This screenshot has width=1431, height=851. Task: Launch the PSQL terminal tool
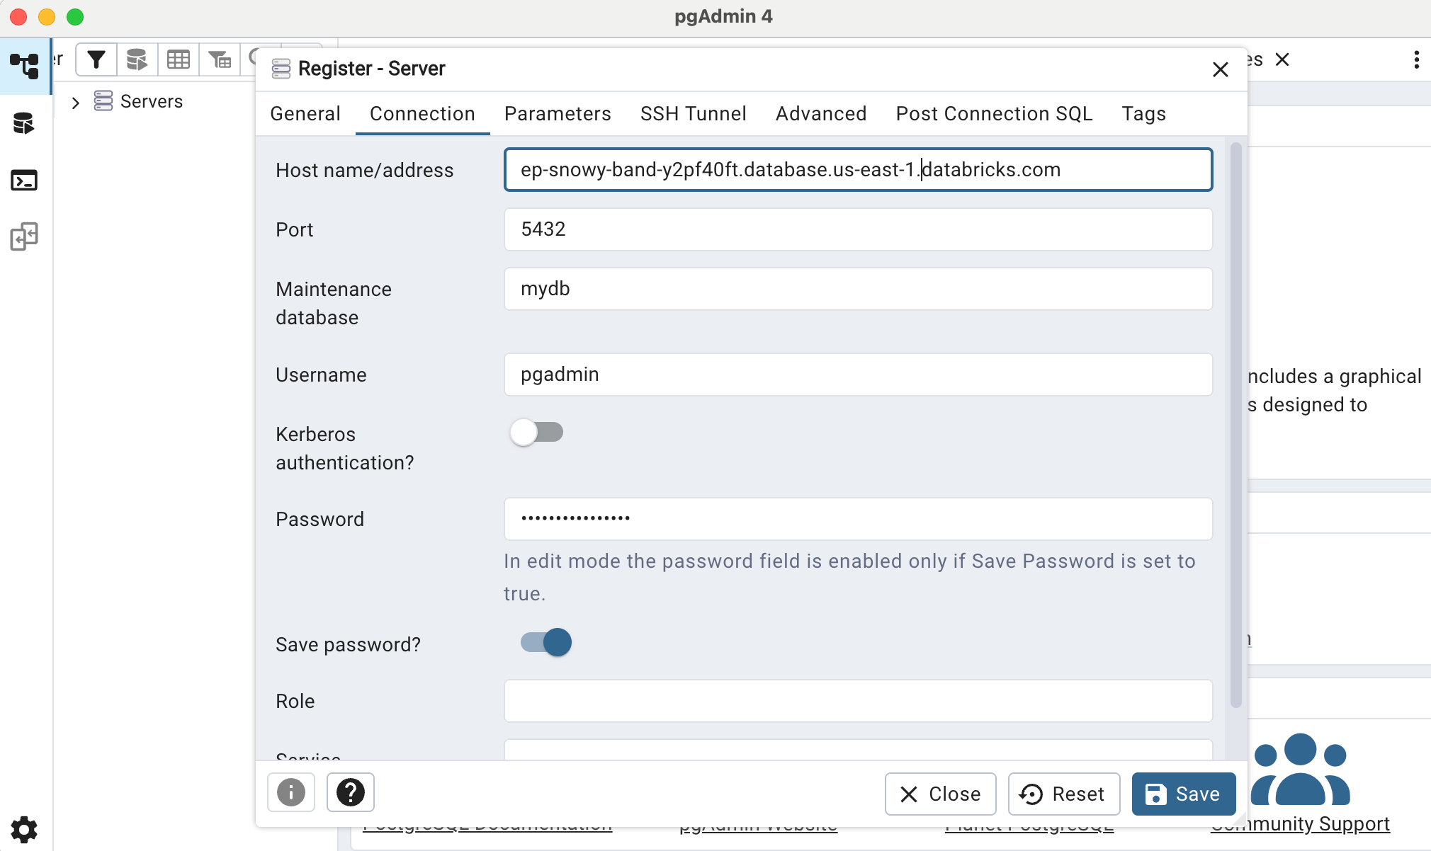pyautogui.click(x=26, y=181)
